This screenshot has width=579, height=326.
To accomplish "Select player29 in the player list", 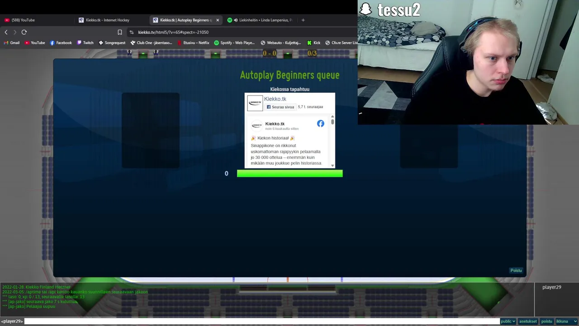I will [x=551, y=287].
